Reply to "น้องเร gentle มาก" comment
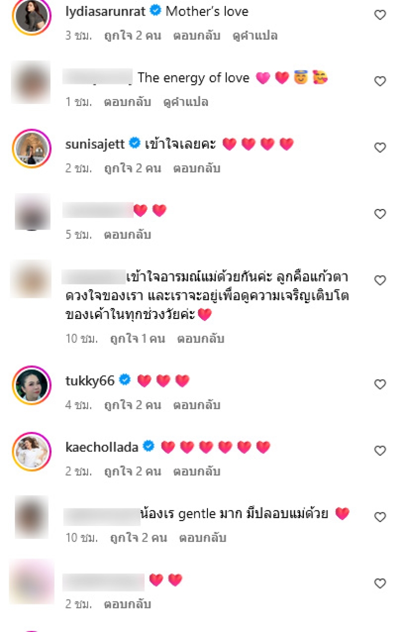This screenshot has height=632, width=400. (202, 538)
